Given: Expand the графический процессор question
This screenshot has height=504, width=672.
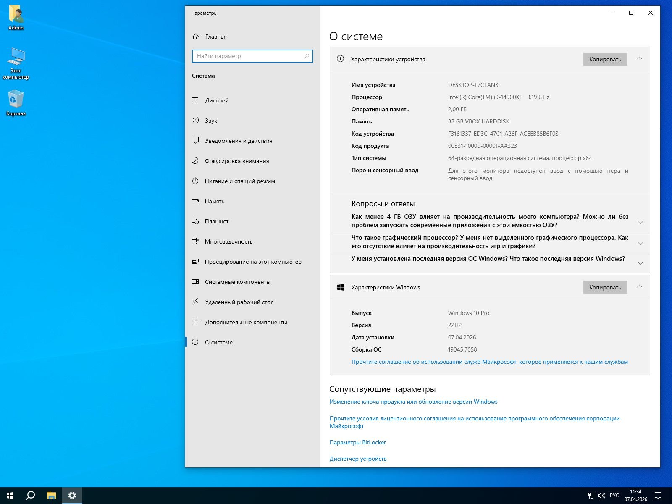Looking at the screenshot, I should (640, 243).
